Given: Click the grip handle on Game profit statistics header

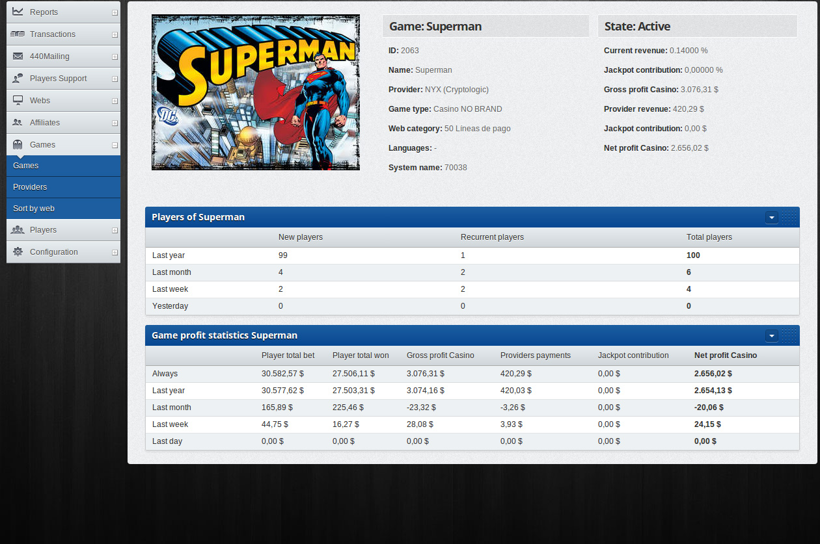Looking at the screenshot, I should tap(789, 336).
